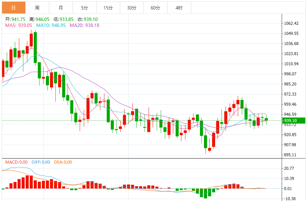Click the MA5: 939.05 indicator label
Viewport: 307px width, 201px height.
click(x=19, y=25)
